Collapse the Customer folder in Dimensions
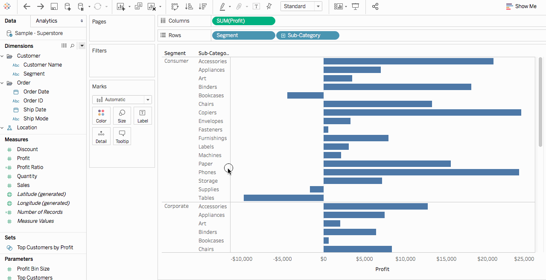Viewport: 546px width, 280px height. click(3, 55)
